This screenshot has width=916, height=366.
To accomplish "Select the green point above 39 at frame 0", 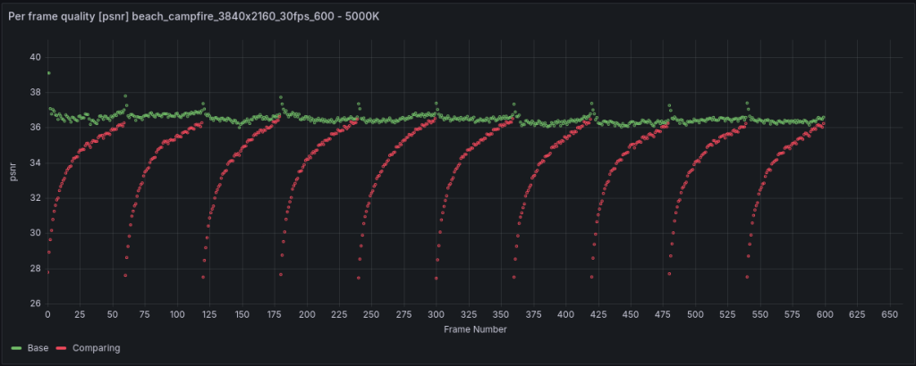I will (48, 73).
